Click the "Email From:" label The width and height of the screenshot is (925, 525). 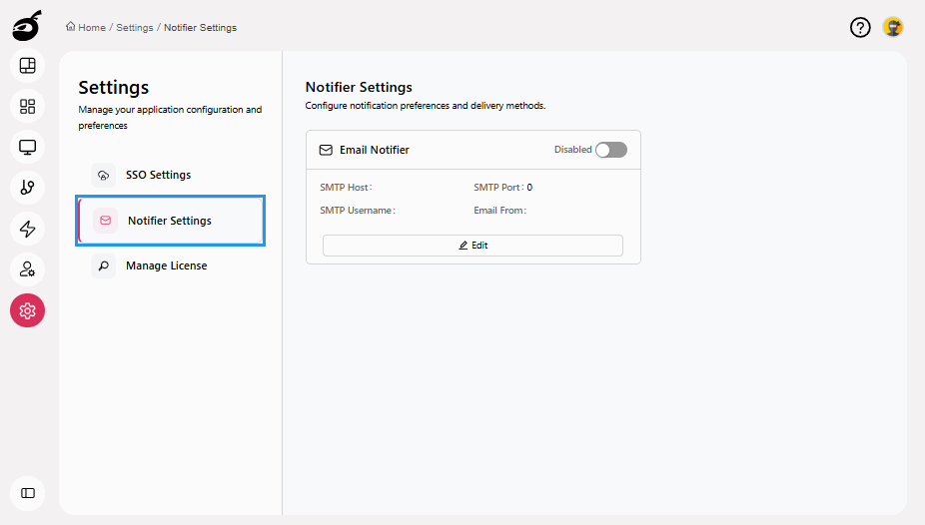tap(500, 211)
